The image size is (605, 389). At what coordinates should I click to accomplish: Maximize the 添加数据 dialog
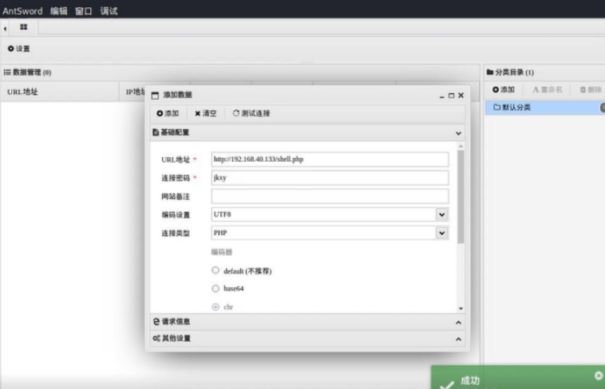(x=451, y=95)
